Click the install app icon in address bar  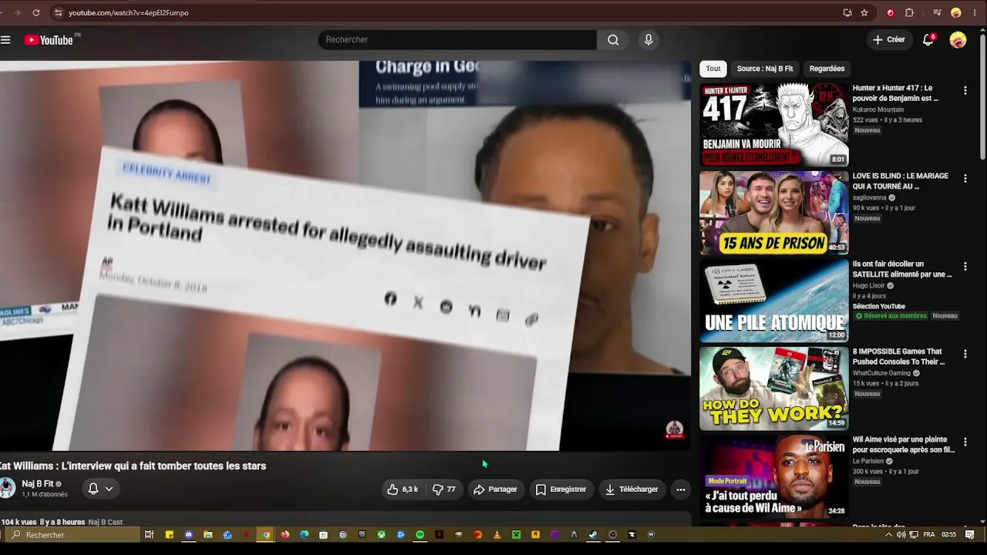[847, 12]
